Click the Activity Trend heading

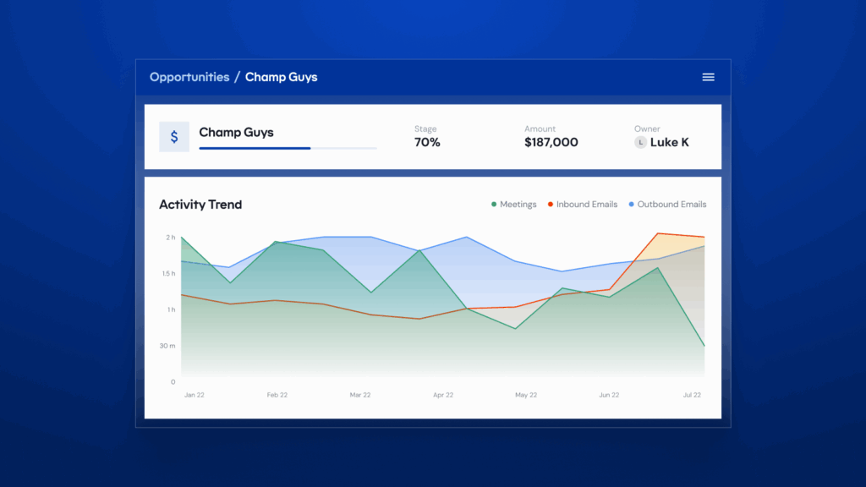pos(201,205)
